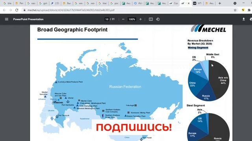Image resolution: width=252 pixels, height=141 pixels.
Task: Open the Extensions puzzle menu
Action: click(249, 10)
